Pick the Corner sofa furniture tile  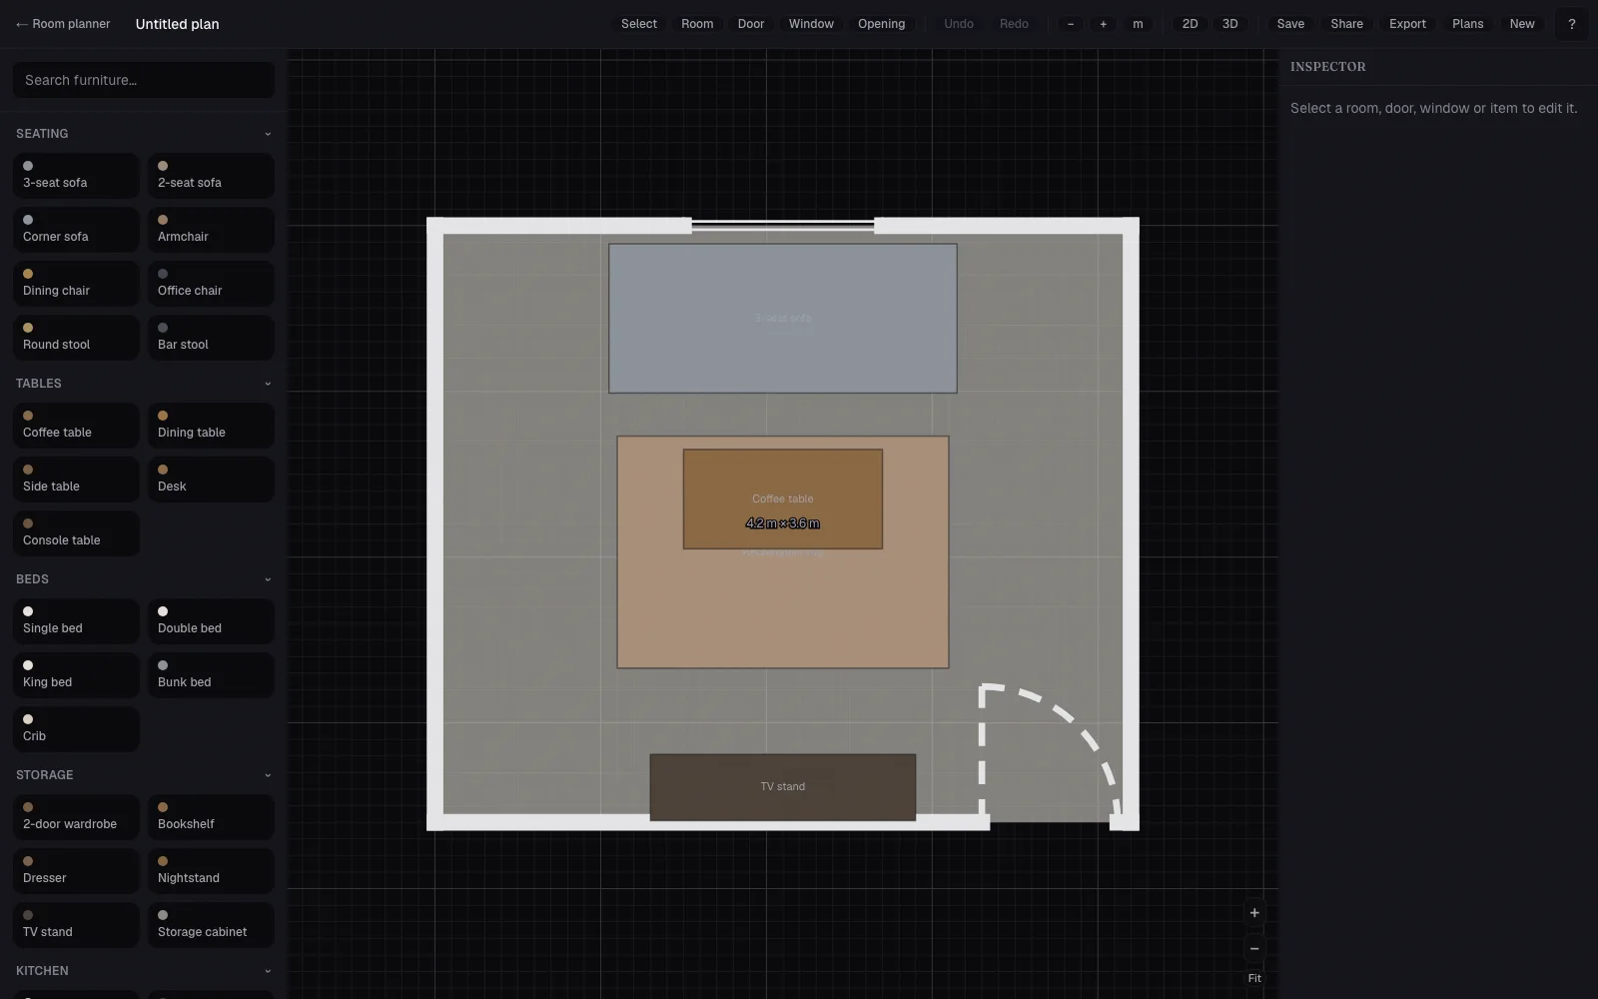(x=76, y=230)
